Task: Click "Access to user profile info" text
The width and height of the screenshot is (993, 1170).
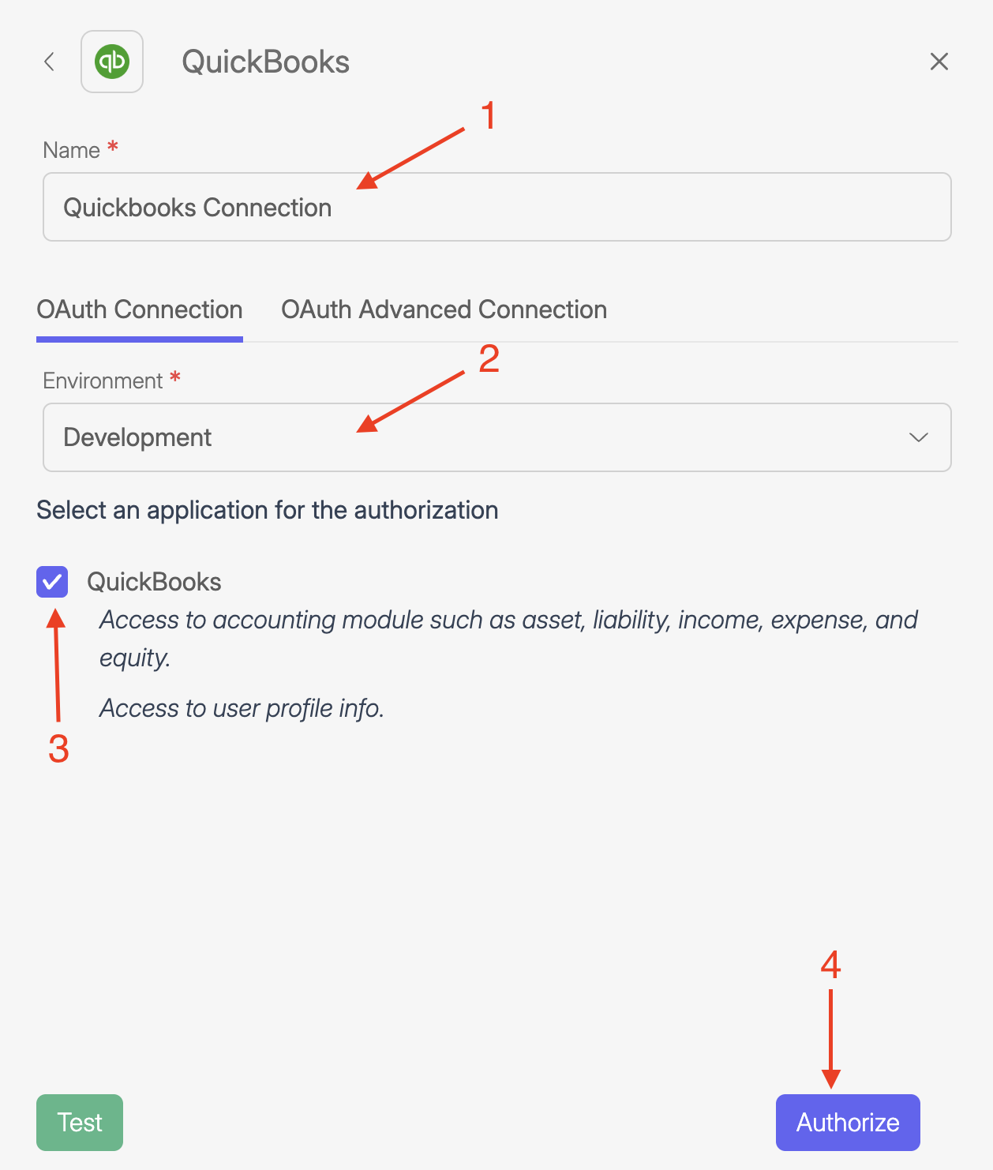Action: pyautogui.click(x=242, y=708)
